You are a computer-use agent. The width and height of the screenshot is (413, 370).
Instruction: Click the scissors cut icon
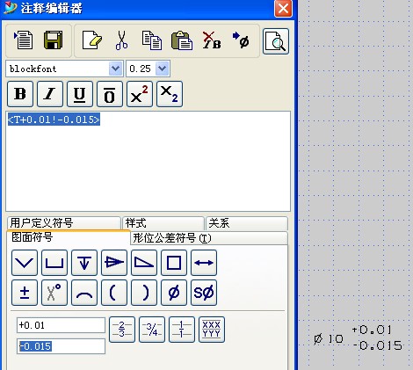pos(121,40)
